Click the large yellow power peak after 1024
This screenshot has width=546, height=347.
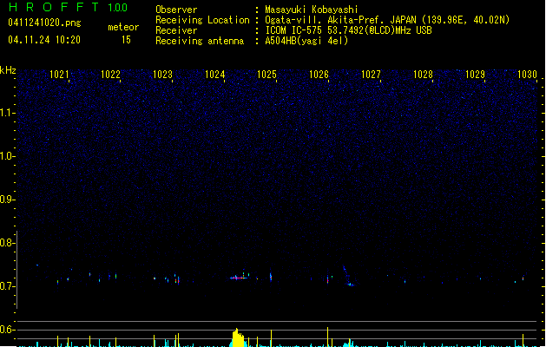pos(238,338)
